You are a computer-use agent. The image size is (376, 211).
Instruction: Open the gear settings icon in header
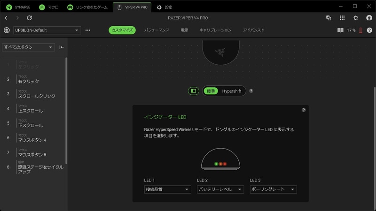point(356,18)
